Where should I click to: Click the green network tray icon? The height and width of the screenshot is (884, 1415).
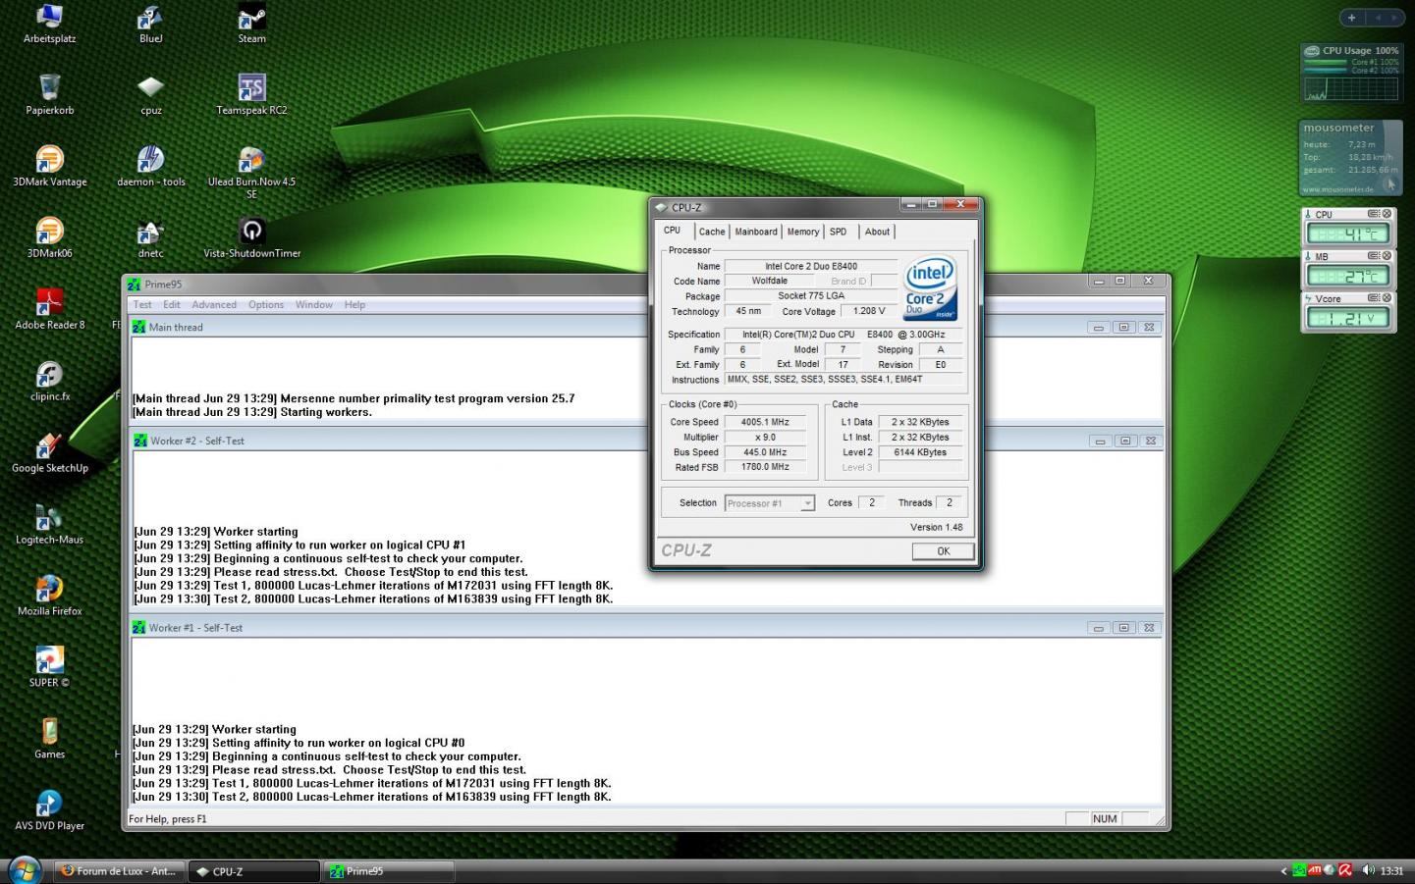[1299, 870]
